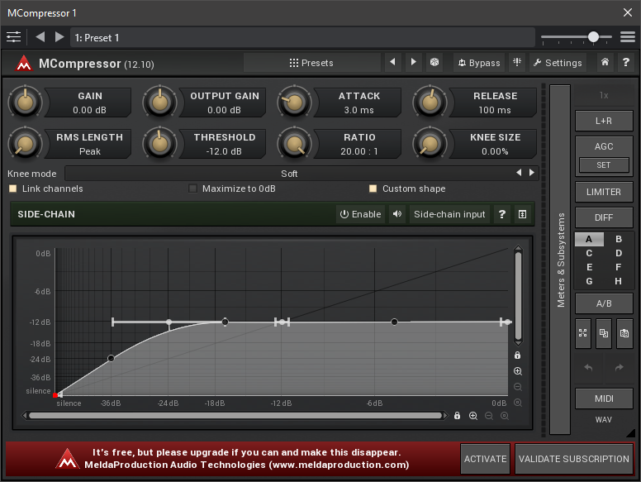Load a random preset with dice icon
Viewport: 641px width, 482px height.
point(434,62)
